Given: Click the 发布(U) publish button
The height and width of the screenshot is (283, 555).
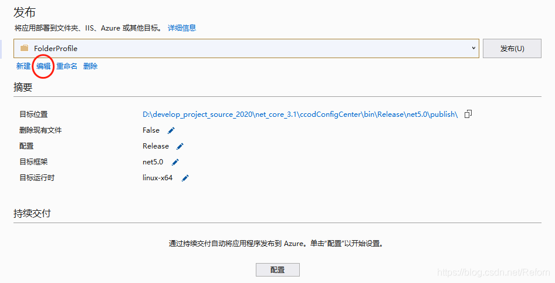Looking at the screenshot, I should (512, 49).
